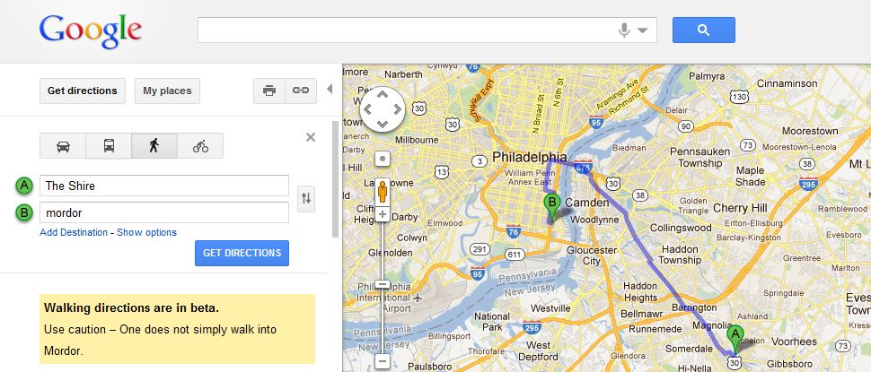Screen dimensions: 871x372
Task: Pan the map down arrow
Action: [383, 124]
